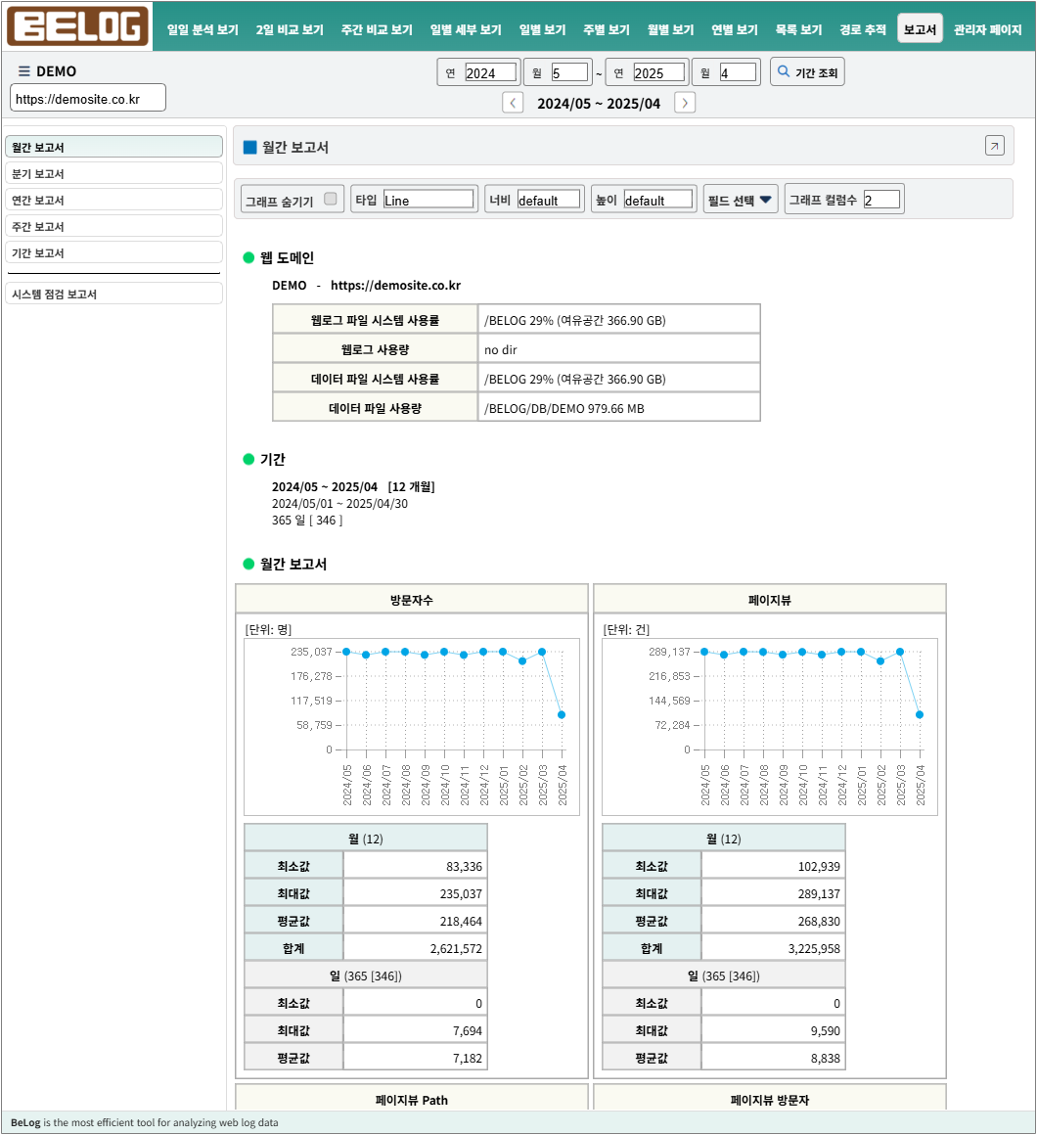Open 시스템 점검 보고서 in sidebar
The image size is (1037, 1135).
pyautogui.click(x=113, y=294)
